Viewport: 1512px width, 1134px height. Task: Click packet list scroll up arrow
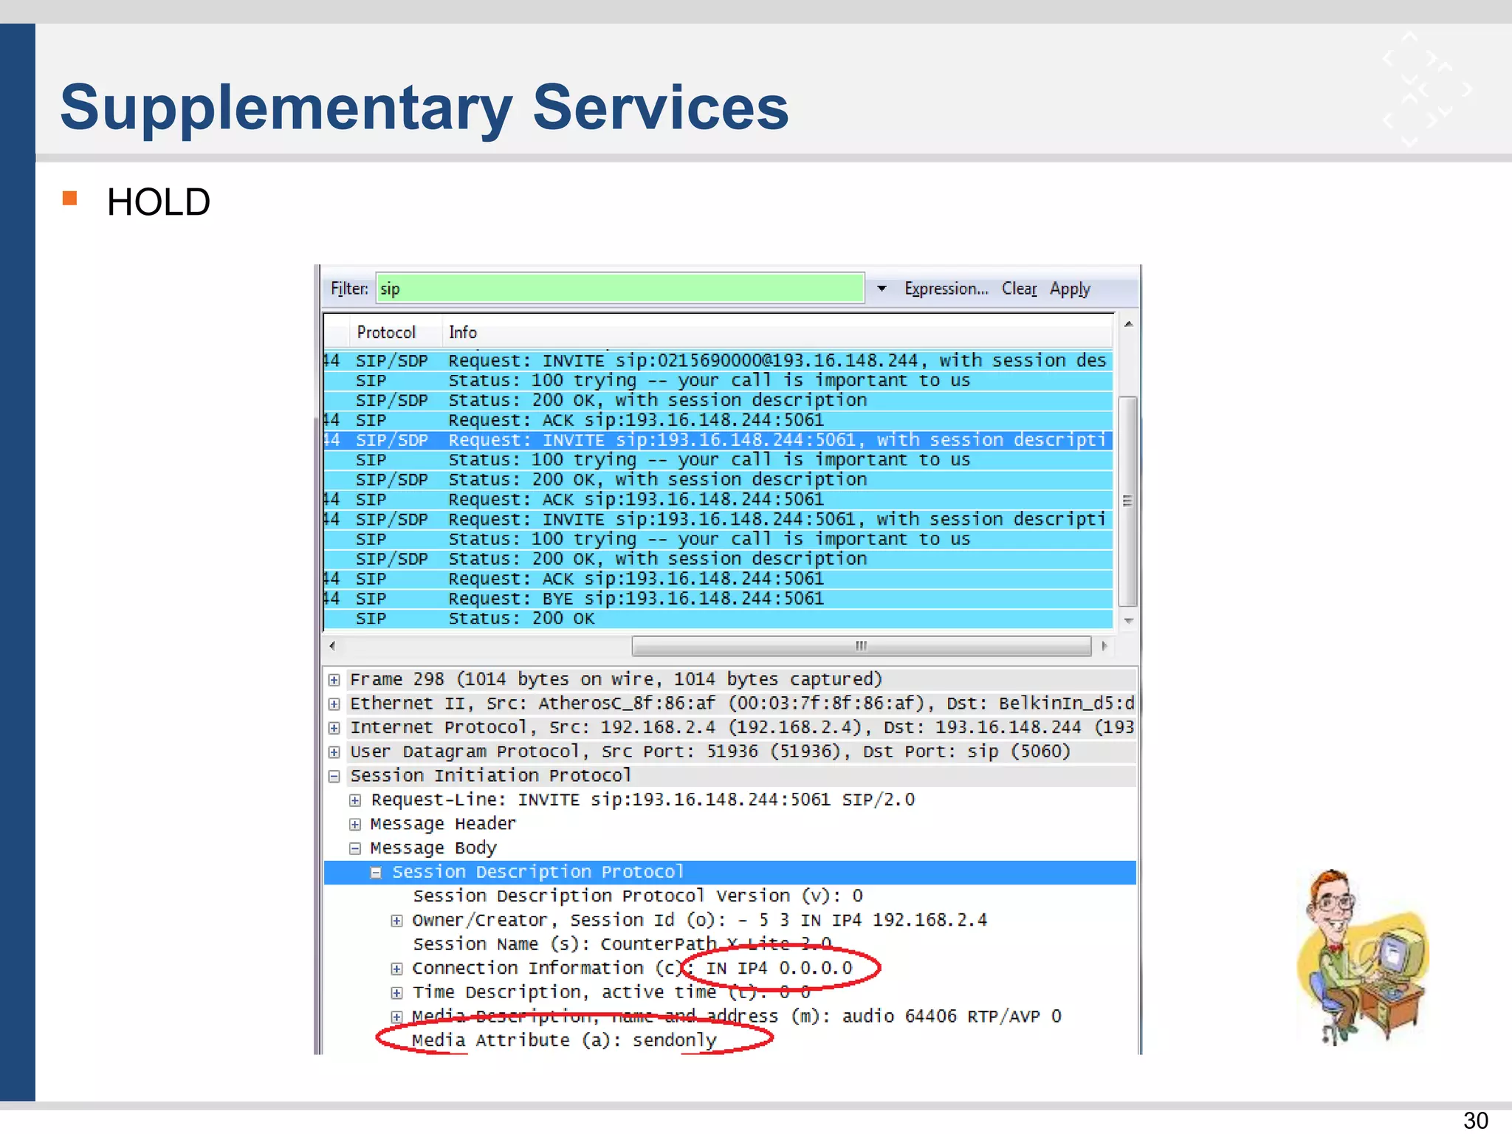pyautogui.click(x=1128, y=324)
